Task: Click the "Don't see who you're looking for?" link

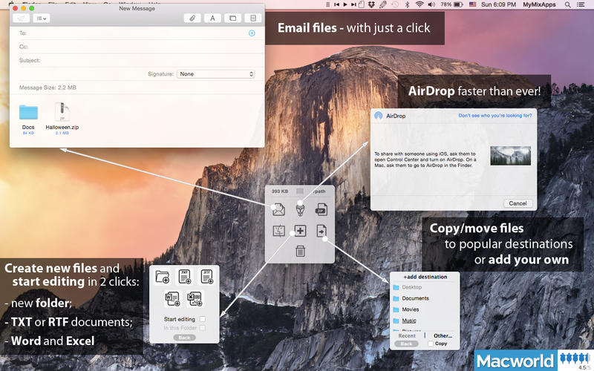Action: (495, 116)
